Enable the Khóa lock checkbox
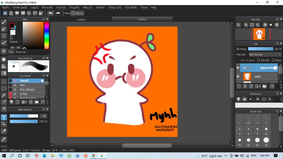 pyautogui.click(x=273, y=60)
